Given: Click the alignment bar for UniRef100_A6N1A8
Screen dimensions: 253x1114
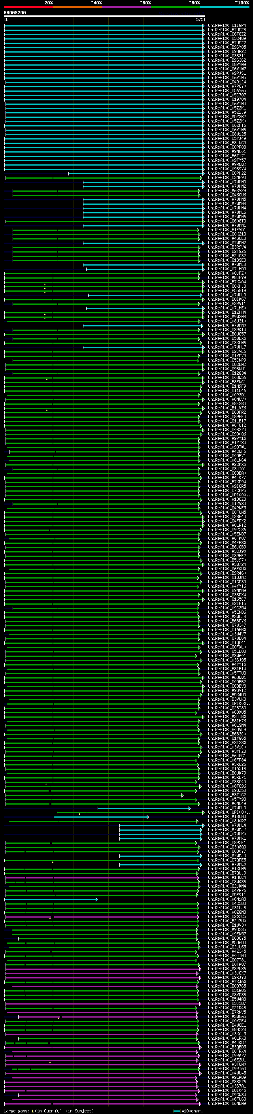Looking at the screenshot, I should 51,899.
